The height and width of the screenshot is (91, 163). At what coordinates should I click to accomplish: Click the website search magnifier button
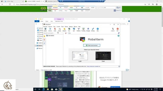[x=118, y=8]
